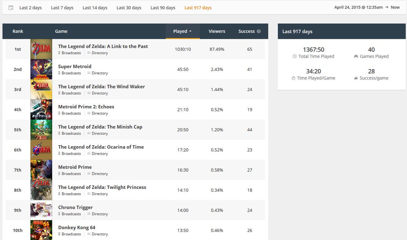This screenshot has width=407, height=240.
Task: Open the Metroid Prime 2: Echoes title
Action: 86,107
